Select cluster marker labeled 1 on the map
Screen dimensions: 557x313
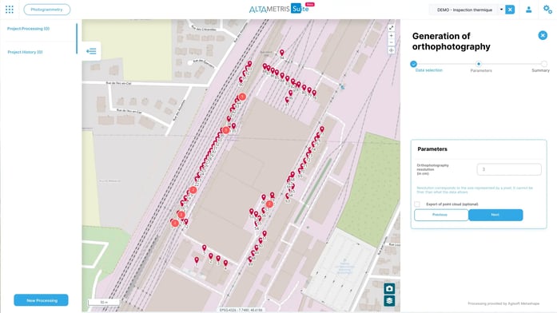point(242,97)
